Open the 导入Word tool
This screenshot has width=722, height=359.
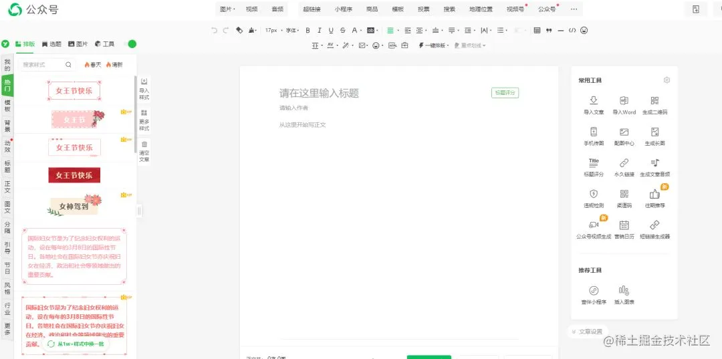point(624,106)
